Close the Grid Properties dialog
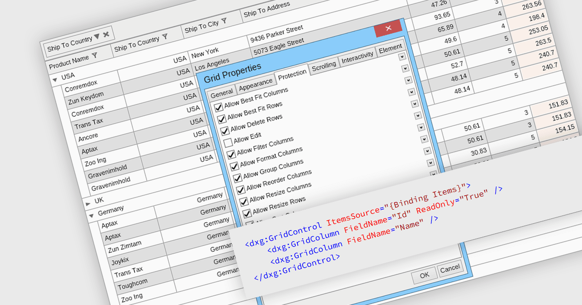This screenshot has width=582, height=305. 388,29
